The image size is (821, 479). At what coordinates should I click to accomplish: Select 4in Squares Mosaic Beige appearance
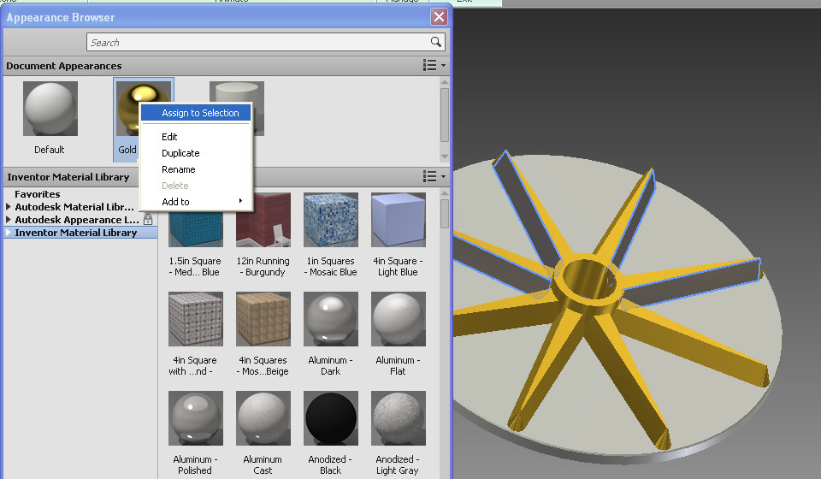[263, 319]
